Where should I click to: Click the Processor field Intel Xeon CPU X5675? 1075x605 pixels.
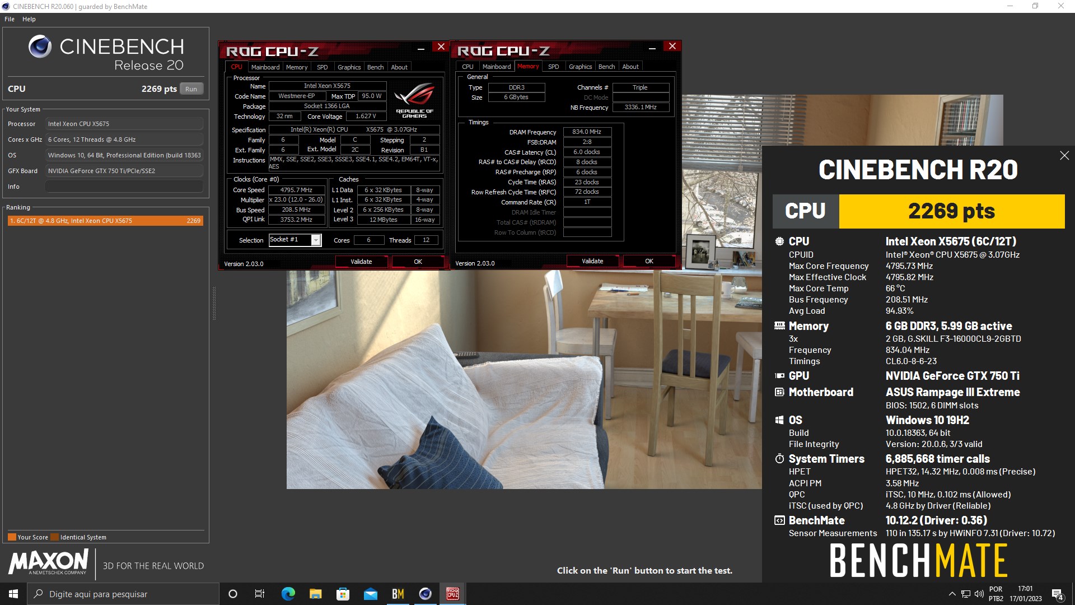pos(124,124)
